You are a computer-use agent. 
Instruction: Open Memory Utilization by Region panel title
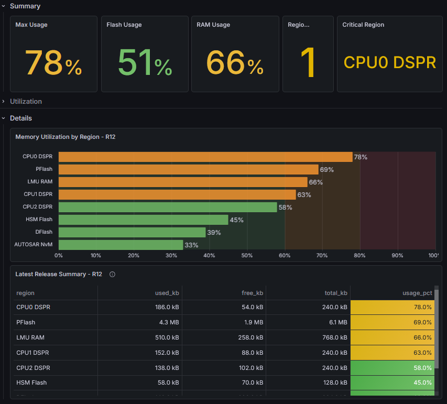coord(66,137)
